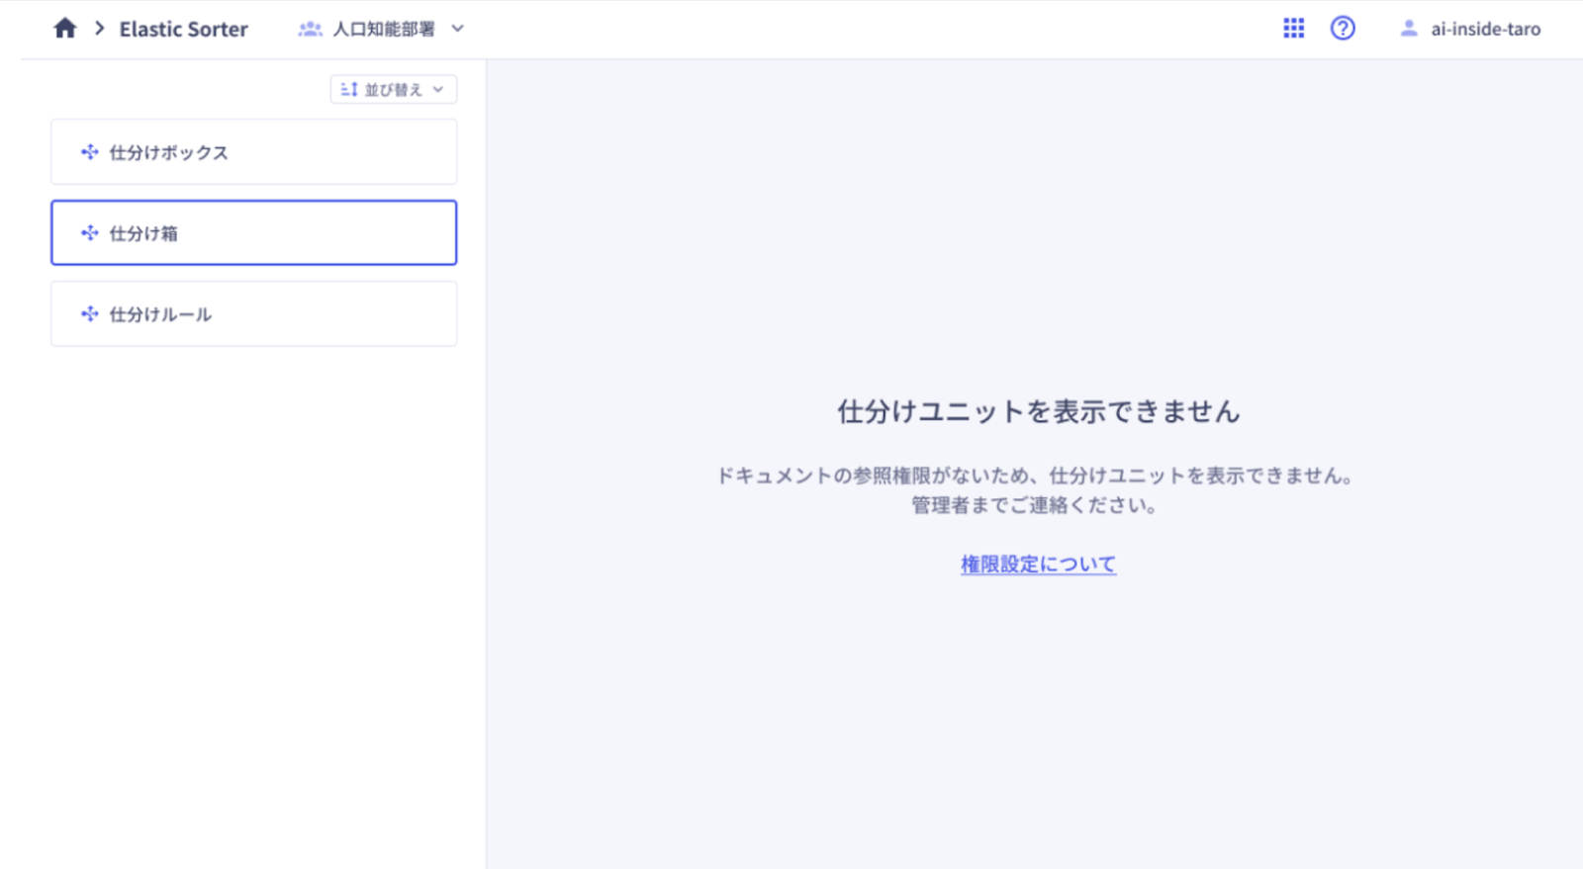Viewport: 1583px width, 869px height.
Task: Select the 仕分けルール label
Action: point(160,314)
